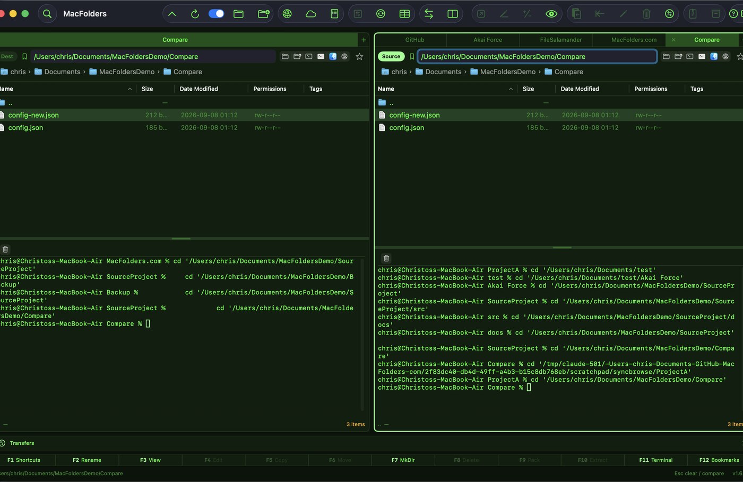
Task: Click the notes document icon in the toolbar
Action: coord(334,14)
